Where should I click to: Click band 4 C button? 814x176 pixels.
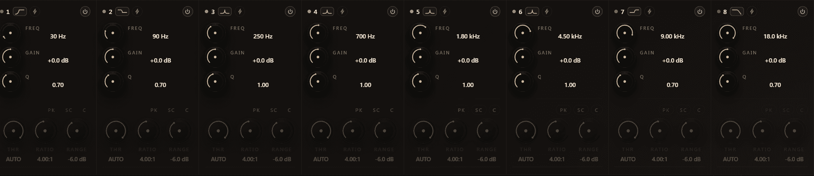pyautogui.click(x=392, y=110)
